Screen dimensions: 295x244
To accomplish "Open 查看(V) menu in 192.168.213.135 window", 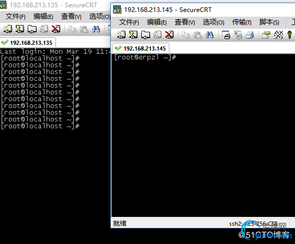I will pyautogui.click(x=71, y=17).
